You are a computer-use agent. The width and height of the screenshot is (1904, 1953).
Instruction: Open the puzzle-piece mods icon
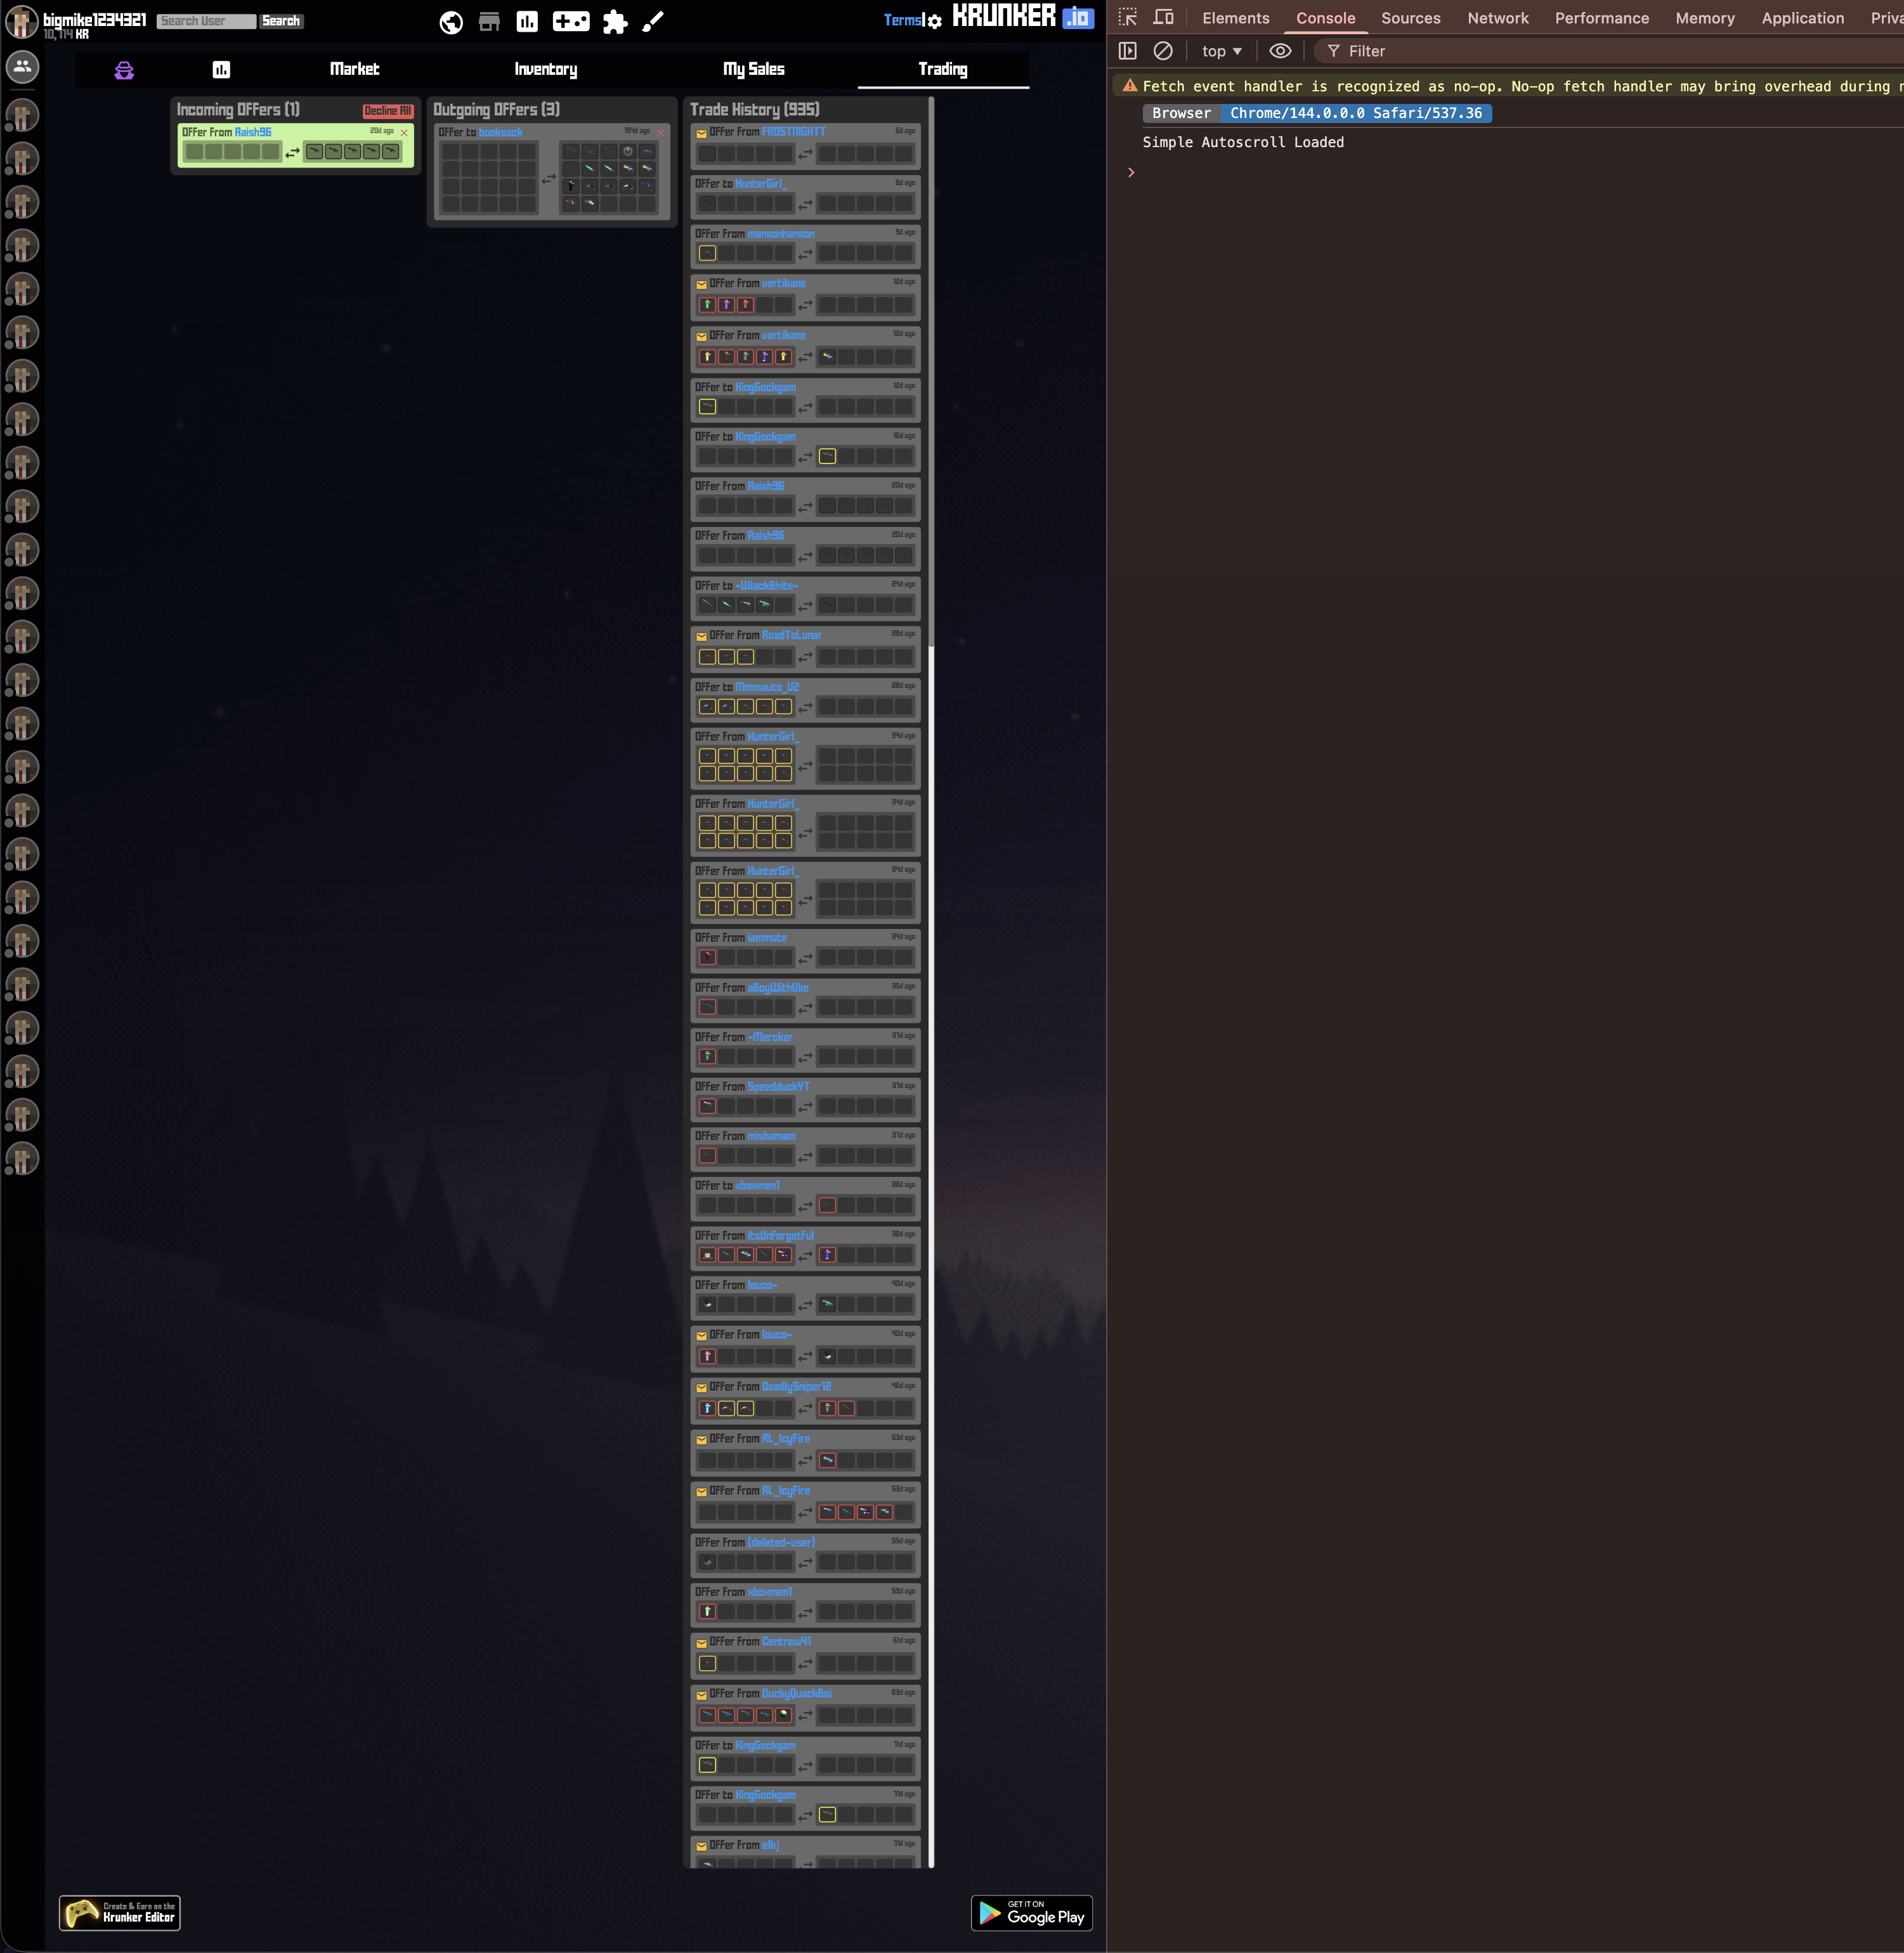[x=616, y=21]
